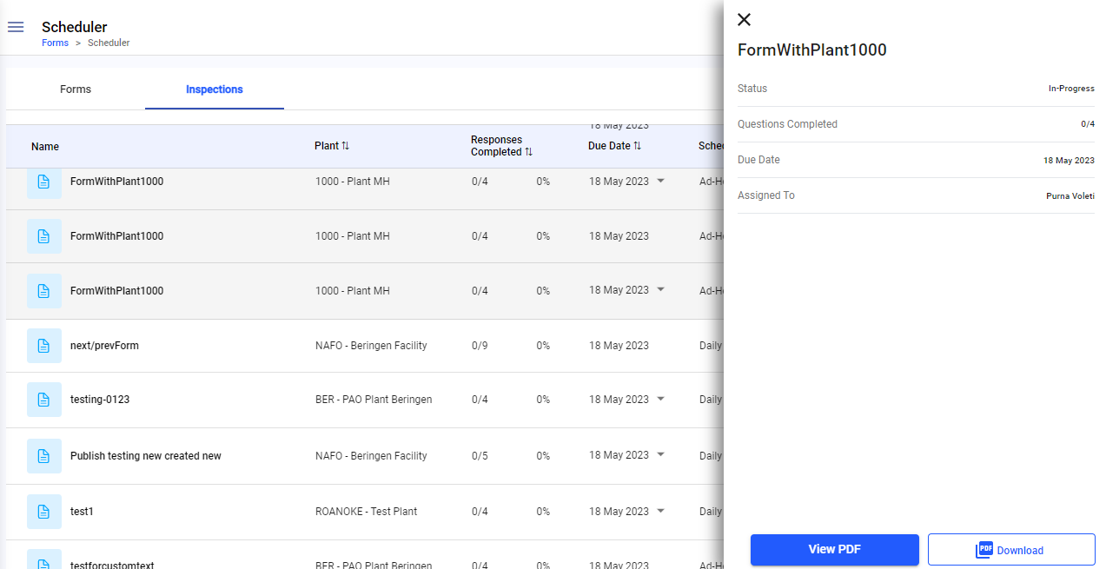
Task: Close the FormWithPlant1000 details panel
Action: (x=745, y=20)
